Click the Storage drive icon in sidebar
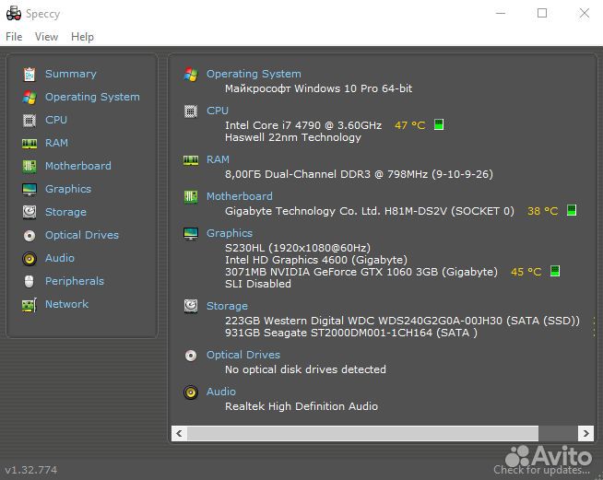This screenshot has height=480, width=603. [30, 212]
